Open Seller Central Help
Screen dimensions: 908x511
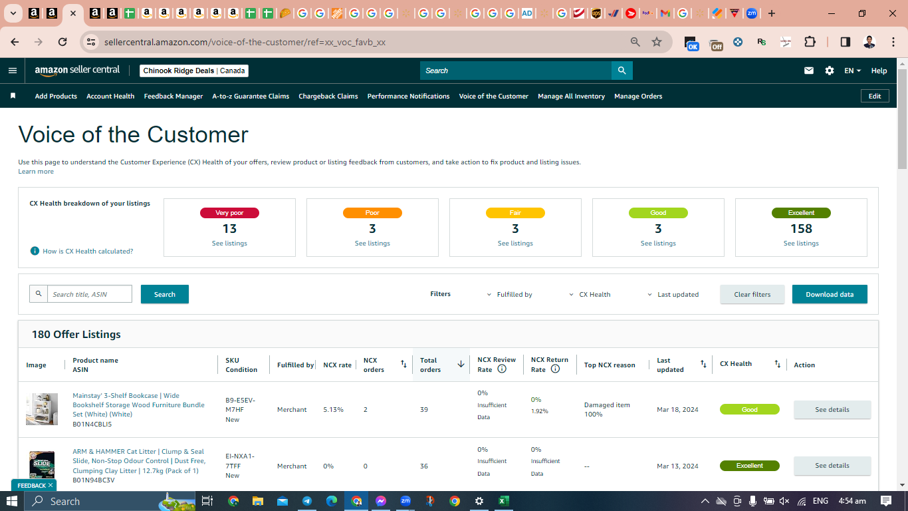point(879,71)
